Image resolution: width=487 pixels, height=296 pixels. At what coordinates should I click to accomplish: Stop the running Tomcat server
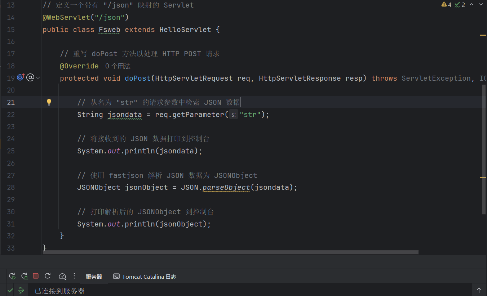pyautogui.click(x=36, y=276)
